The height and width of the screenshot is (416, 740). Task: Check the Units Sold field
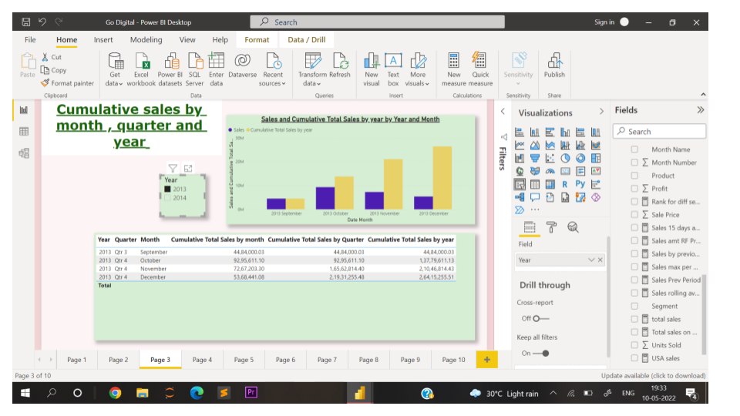634,345
